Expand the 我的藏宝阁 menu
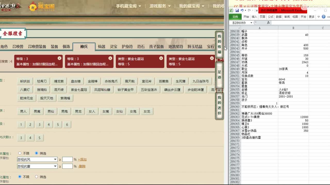 click(192, 6)
